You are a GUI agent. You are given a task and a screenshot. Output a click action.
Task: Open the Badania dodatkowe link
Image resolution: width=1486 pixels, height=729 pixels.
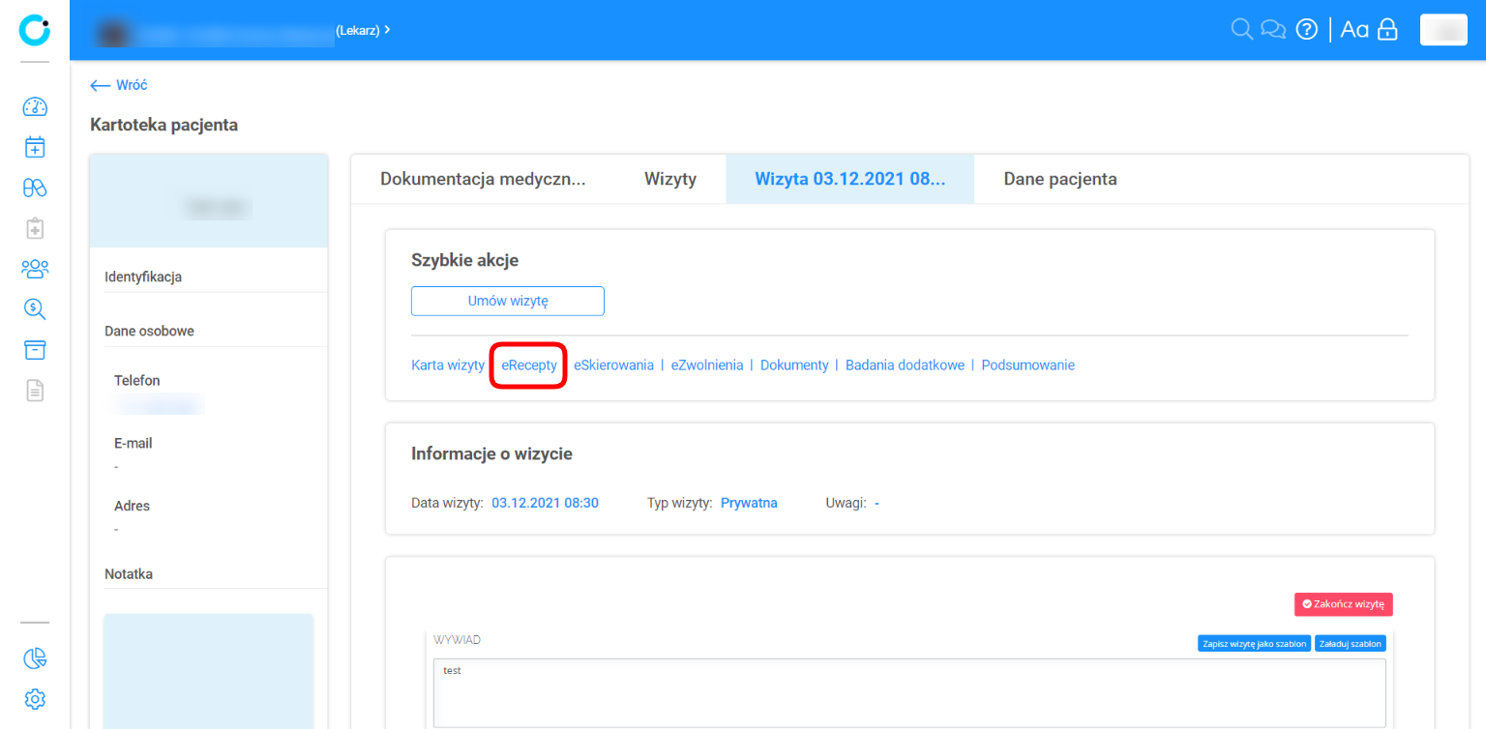tap(905, 365)
